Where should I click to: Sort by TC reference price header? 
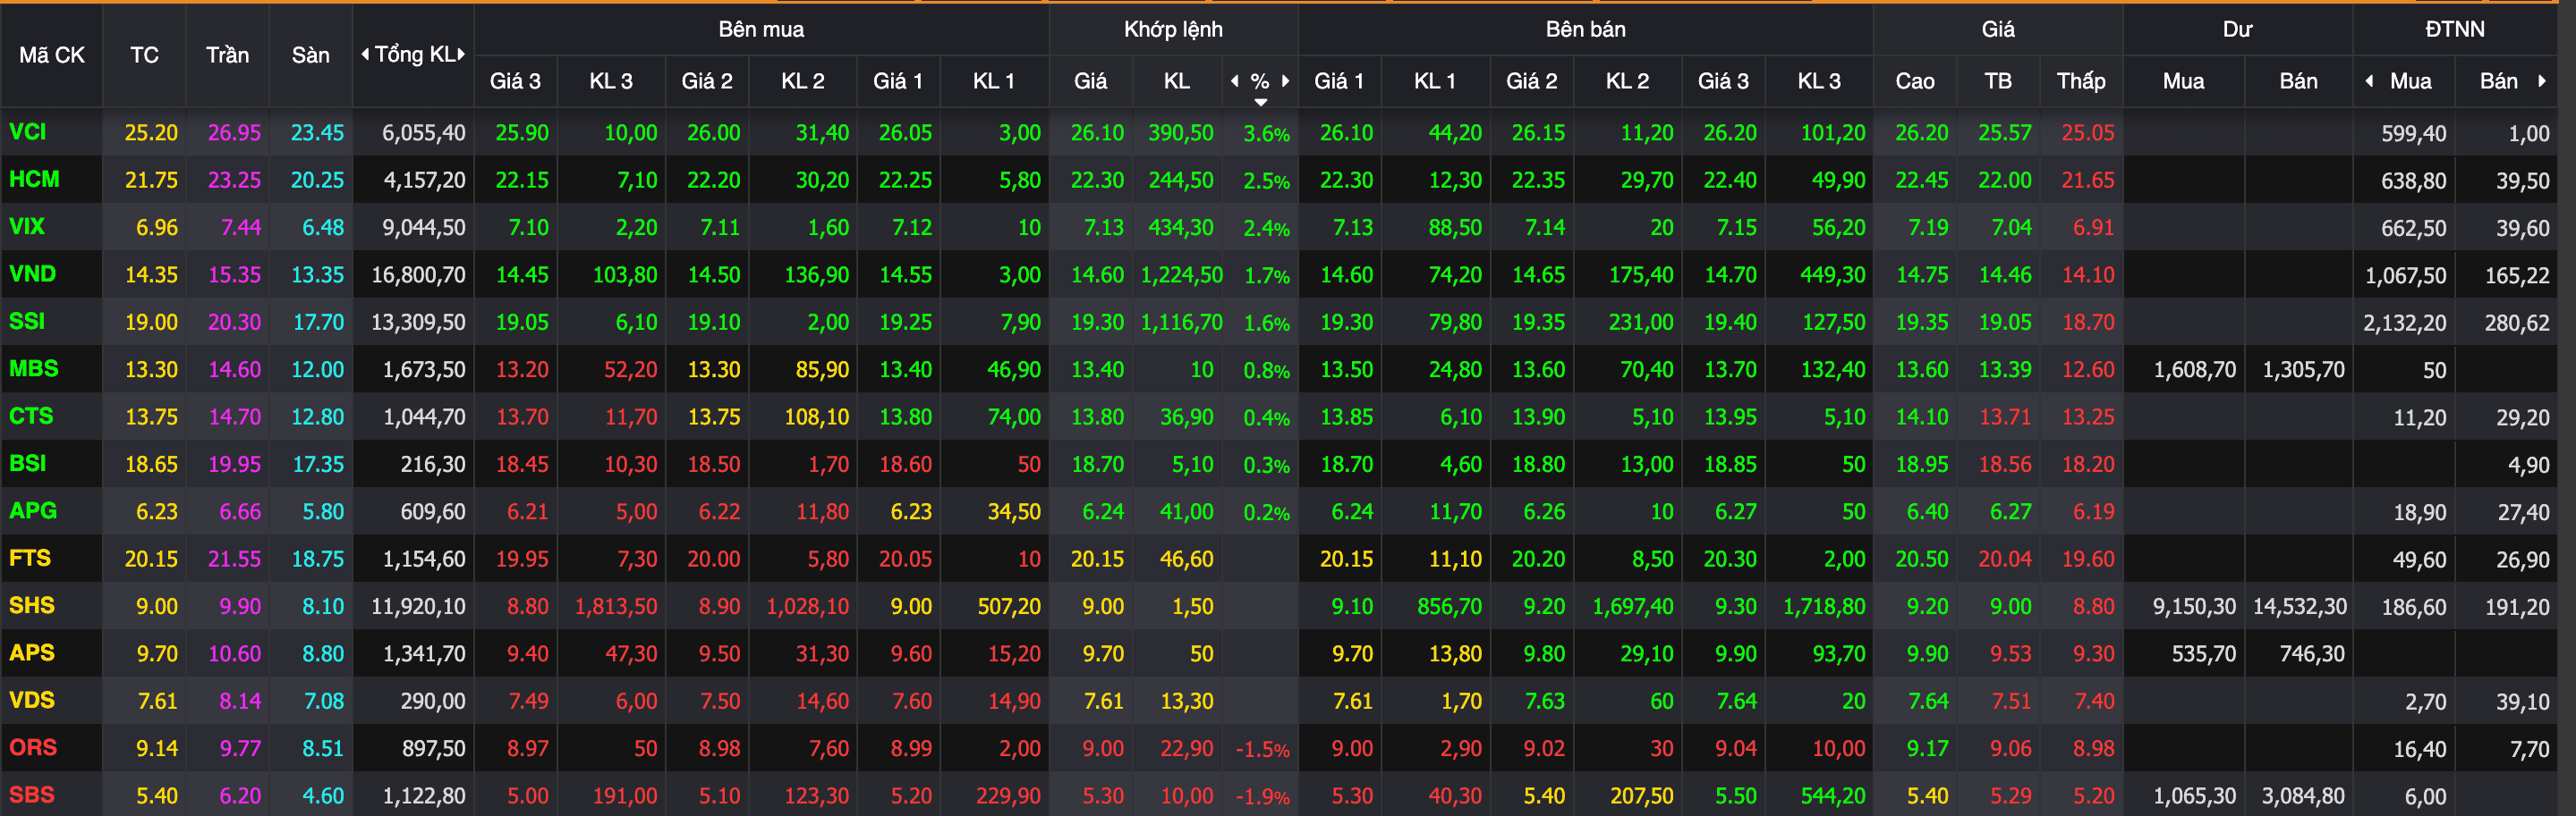(x=144, y=55)
